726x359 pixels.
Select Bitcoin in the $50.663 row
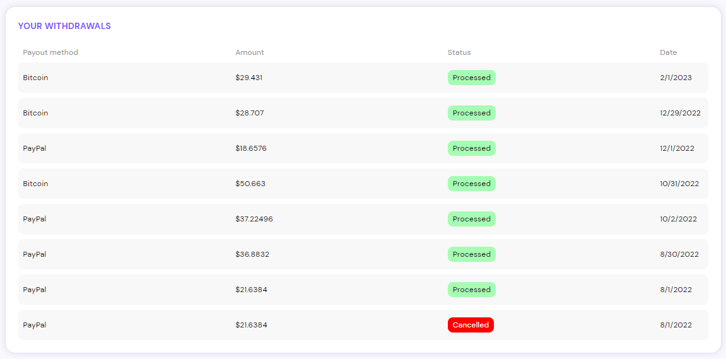[x=36, y=184]
